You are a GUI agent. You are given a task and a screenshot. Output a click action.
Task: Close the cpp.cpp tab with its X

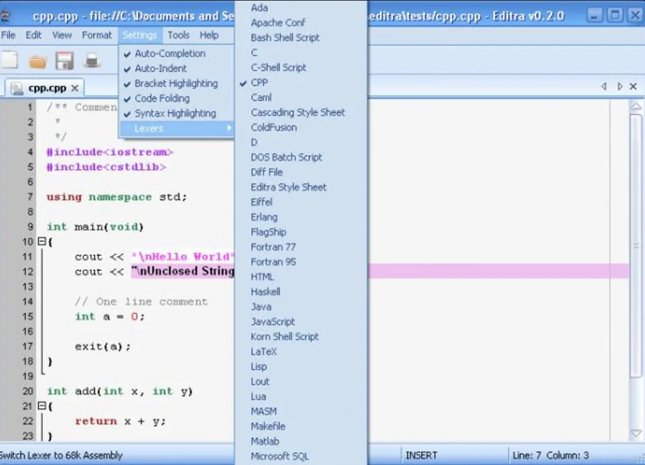[75, 88]
